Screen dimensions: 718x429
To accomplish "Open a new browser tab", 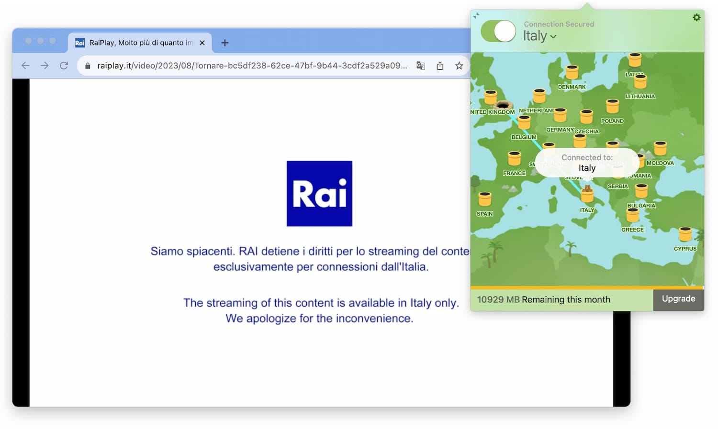I will (224, 43).
